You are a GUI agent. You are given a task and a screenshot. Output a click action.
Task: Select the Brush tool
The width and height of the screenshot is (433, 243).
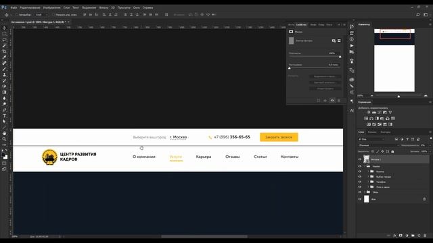pos(4,69)
